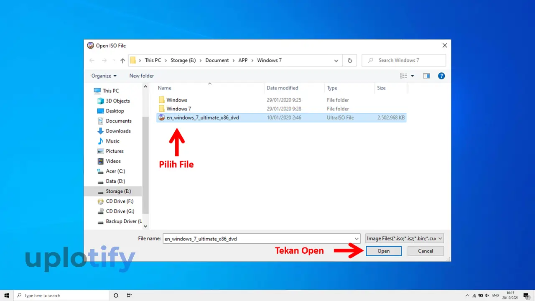Screen dimensions: 535x301
Task: Click the Forward navigation arrow
Action: point(104,61)
